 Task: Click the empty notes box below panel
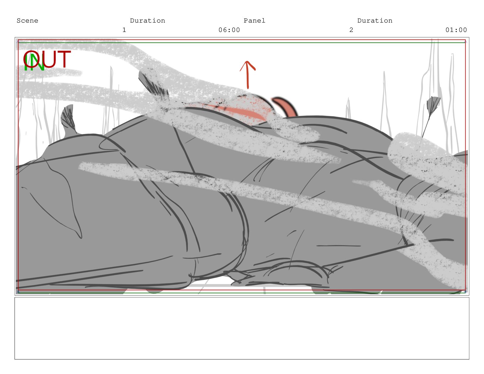[x=242, y=328]
